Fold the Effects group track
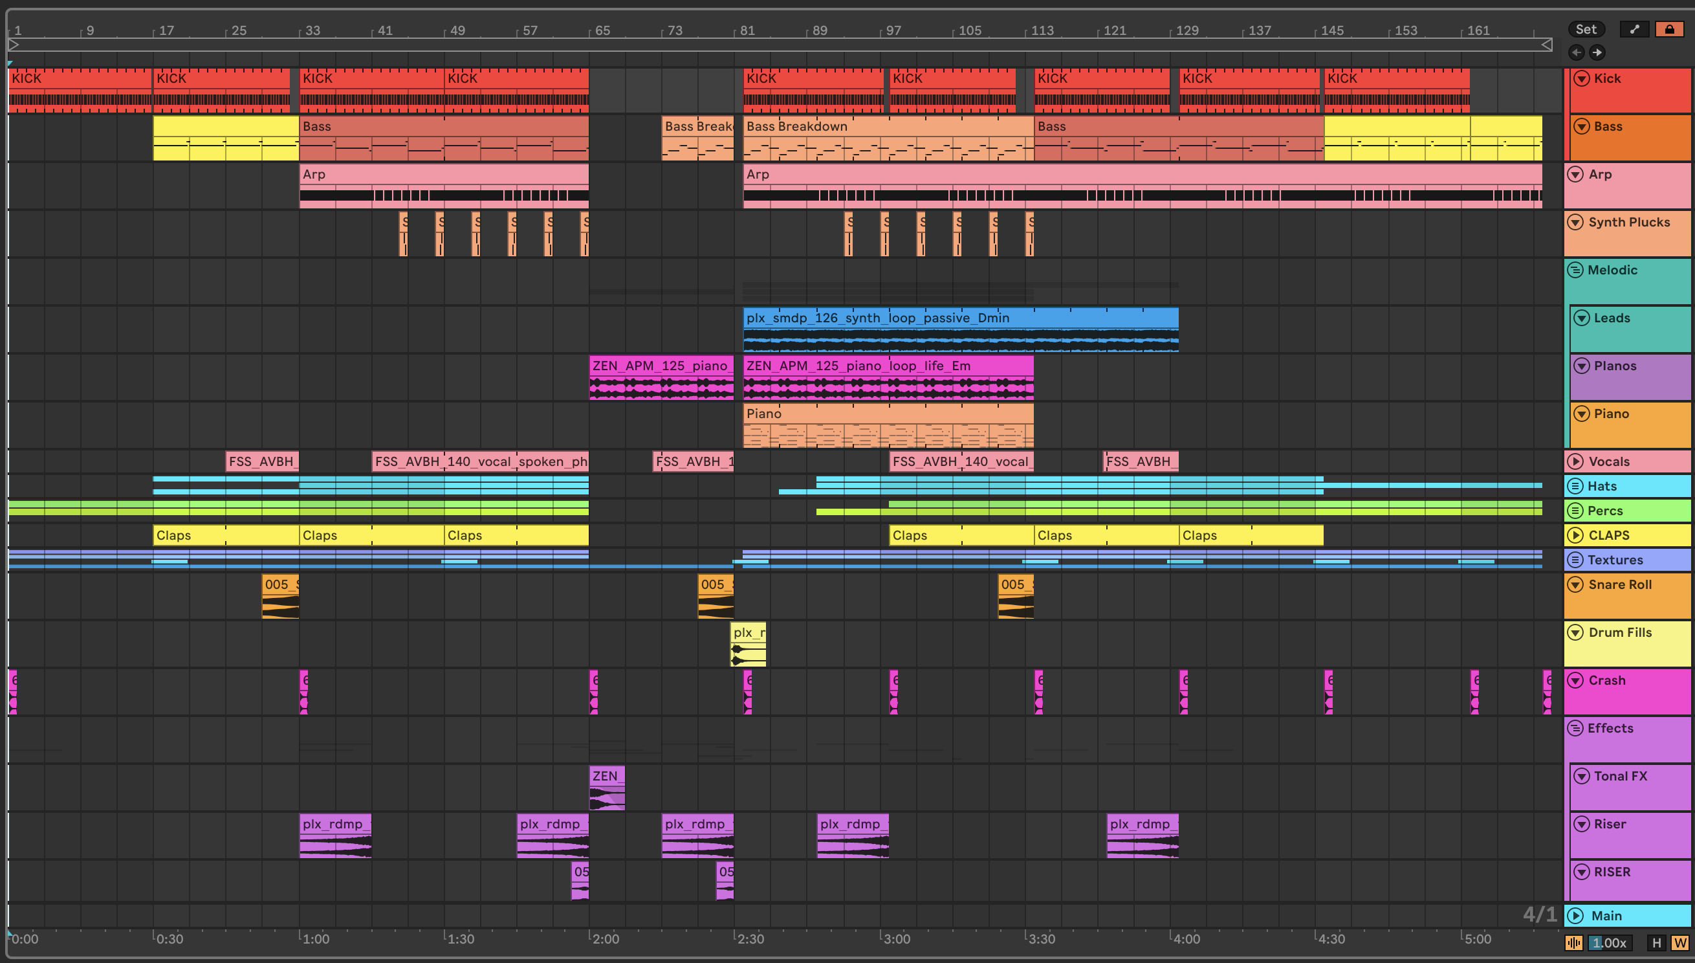Image resolution: width=1695 pixels, height=963 pixels. click(x=1576, y=728)
